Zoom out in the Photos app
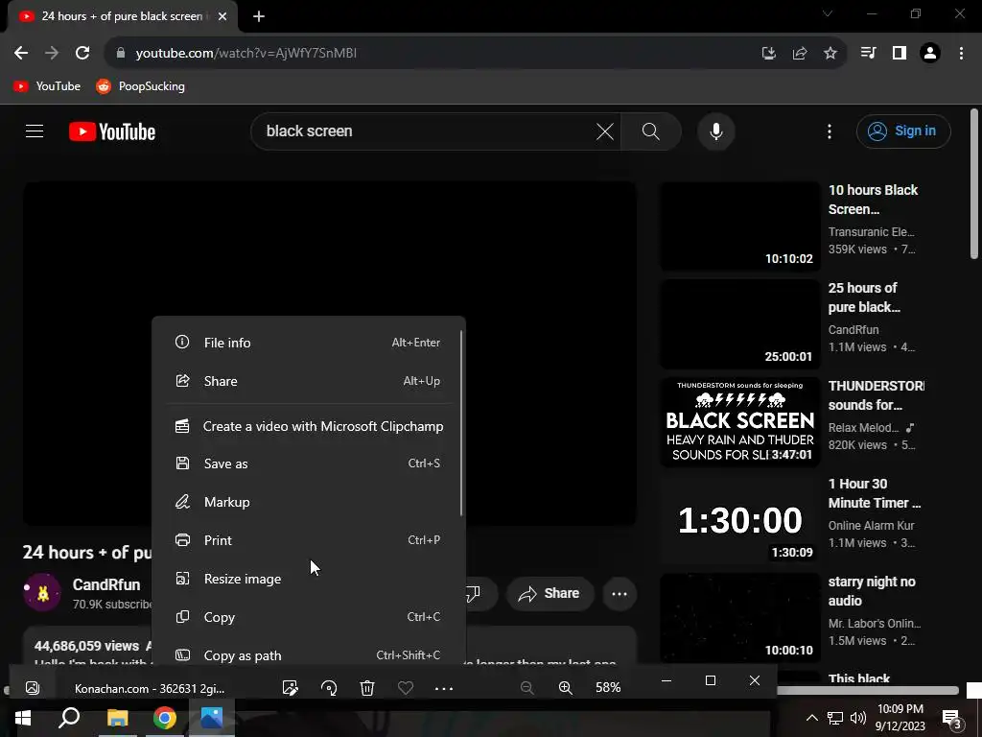Viewport: 982px width, 737px height. coord(527,688)
